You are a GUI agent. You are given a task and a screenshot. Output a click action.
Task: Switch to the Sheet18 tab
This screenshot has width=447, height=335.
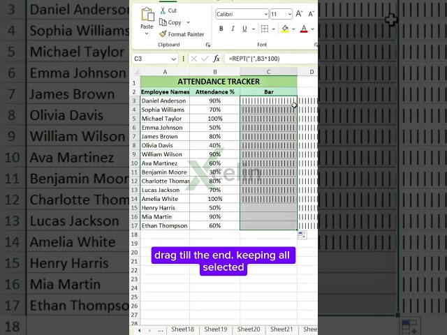pos(182,329)
